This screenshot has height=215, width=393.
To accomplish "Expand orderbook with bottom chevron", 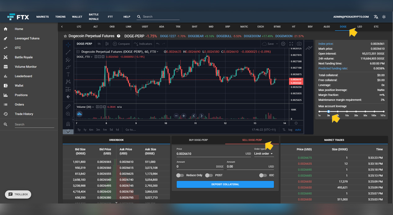I will 116,202.
